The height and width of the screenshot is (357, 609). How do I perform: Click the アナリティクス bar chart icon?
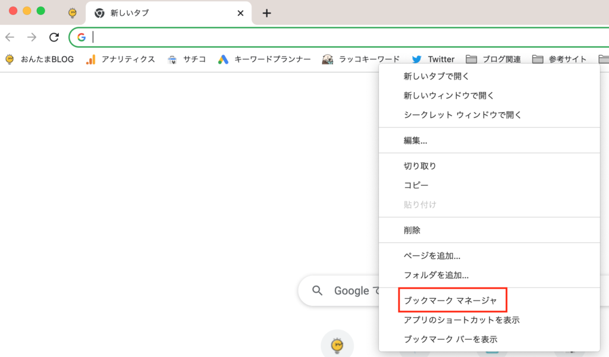pos(91,59)
